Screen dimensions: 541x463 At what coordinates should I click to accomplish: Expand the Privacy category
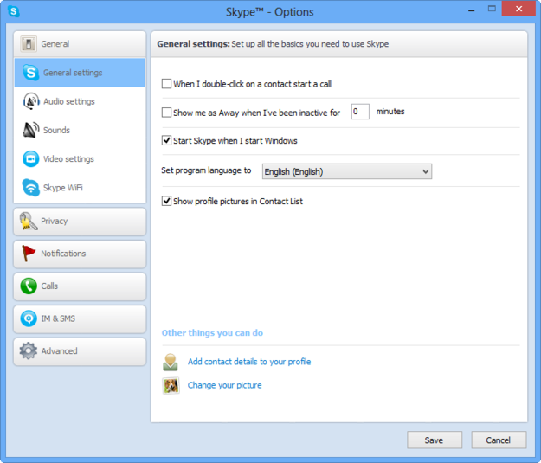click(80, 222)
